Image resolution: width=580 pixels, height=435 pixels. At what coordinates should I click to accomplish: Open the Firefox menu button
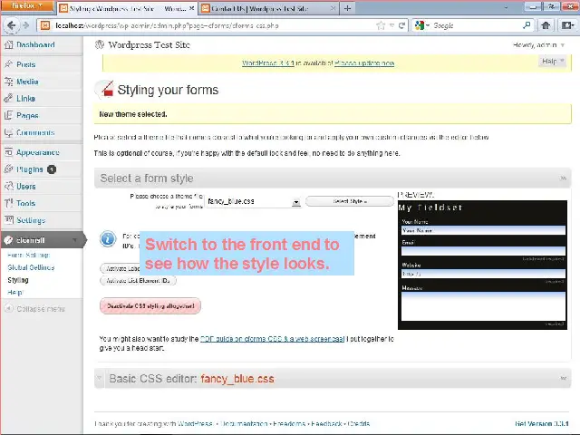(26, 6)
